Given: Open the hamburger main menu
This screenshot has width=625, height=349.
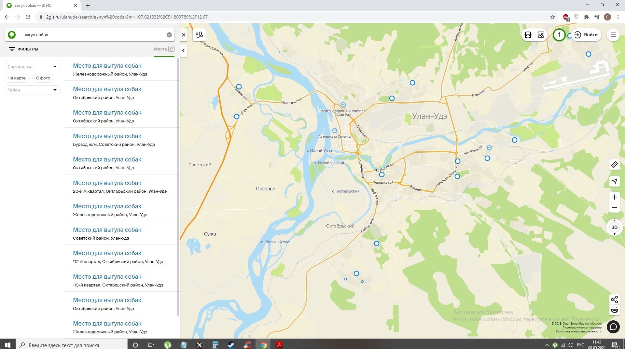Looking at the screenshot, I should (x=613, y=35).
